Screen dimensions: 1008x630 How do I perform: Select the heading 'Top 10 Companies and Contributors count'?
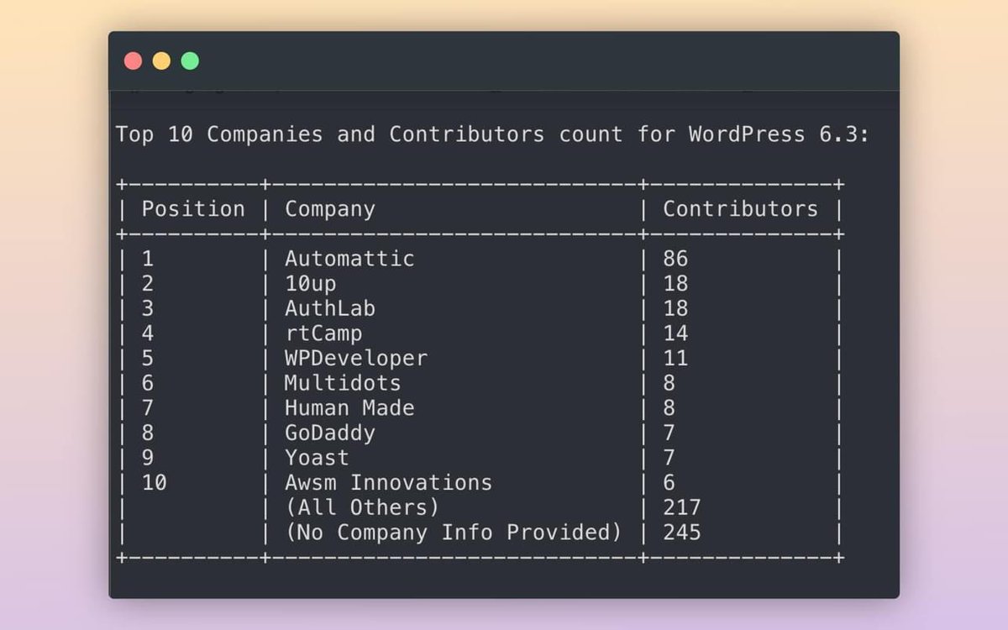369,134
